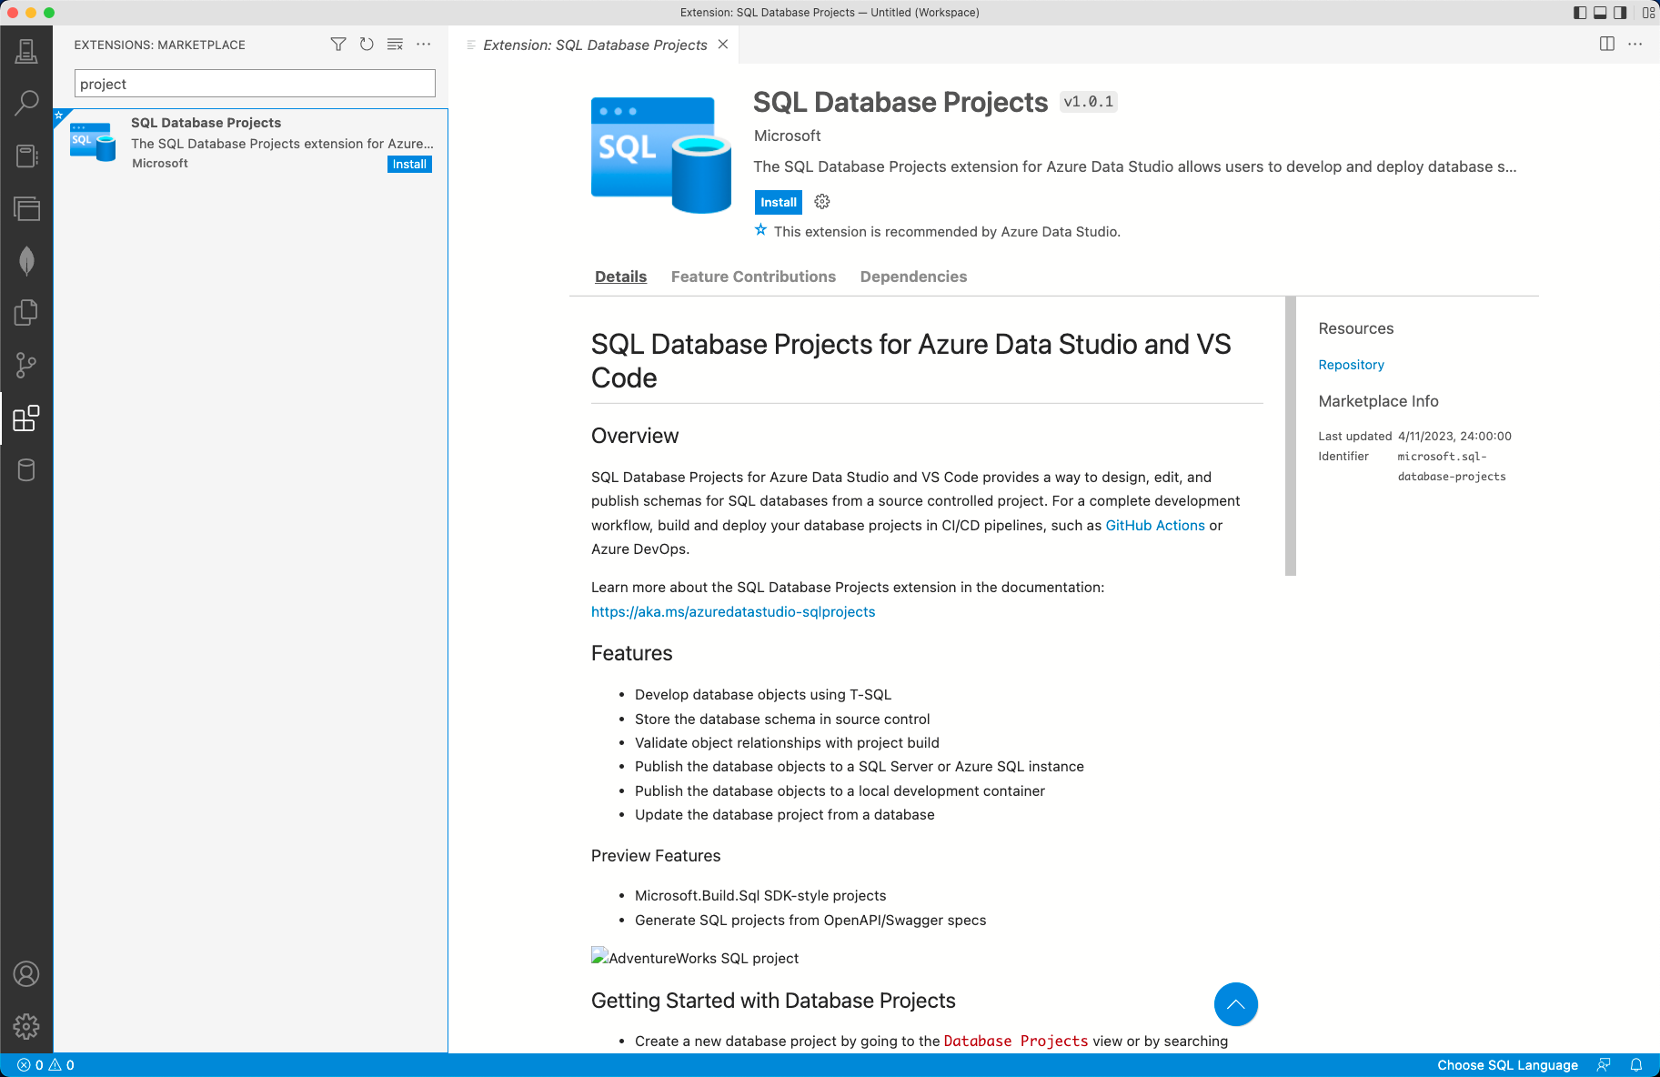The width and height of the screenshot is (1660, 1077).
Task: Open the Manage gear beside Install
Action: coord(822,202)
